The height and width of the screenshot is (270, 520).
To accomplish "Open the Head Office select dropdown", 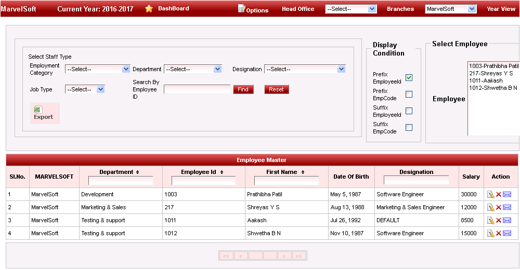I will [x=350, y=9].
